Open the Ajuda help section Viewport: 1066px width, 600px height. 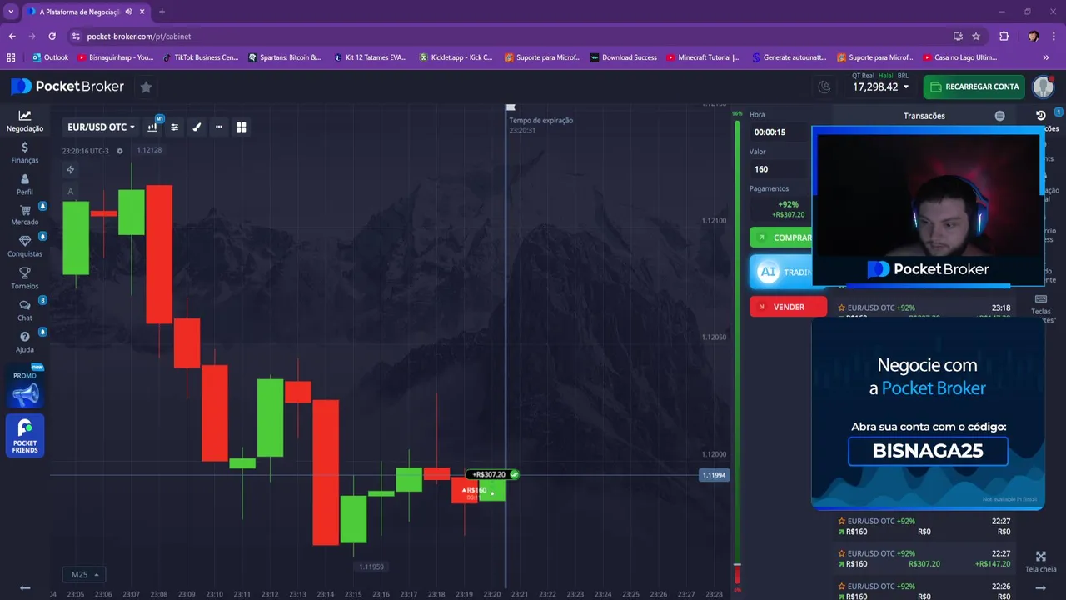(x=25, y=342)
